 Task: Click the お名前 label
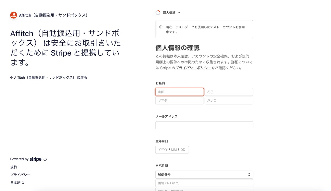click(x=160, y=83)
